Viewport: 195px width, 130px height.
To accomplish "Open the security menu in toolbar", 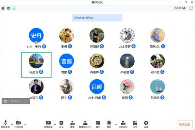I will (x=61, y=124).
